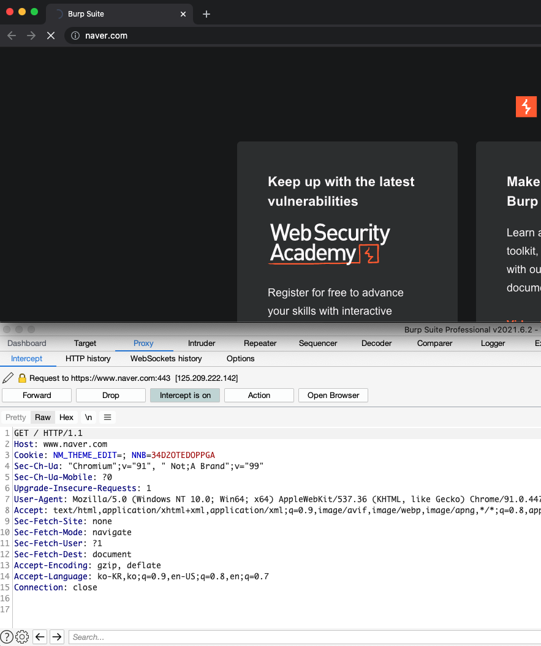541x646 pixels.
Task: Click the Open Browser button
Action: [x=333, y=395]
